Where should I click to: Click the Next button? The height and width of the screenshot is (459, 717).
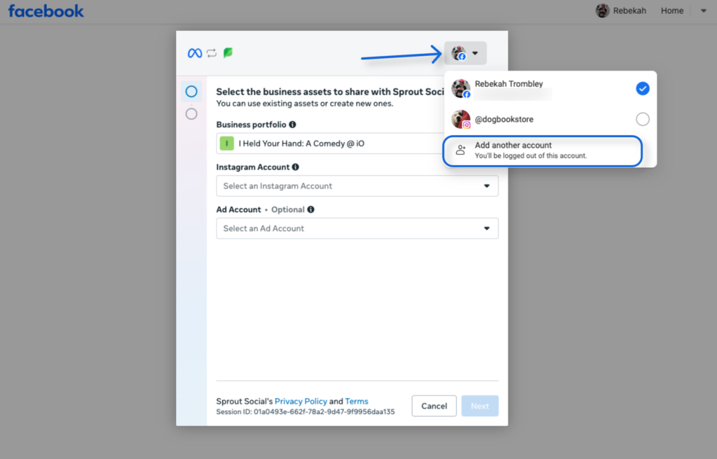point(479,406)
